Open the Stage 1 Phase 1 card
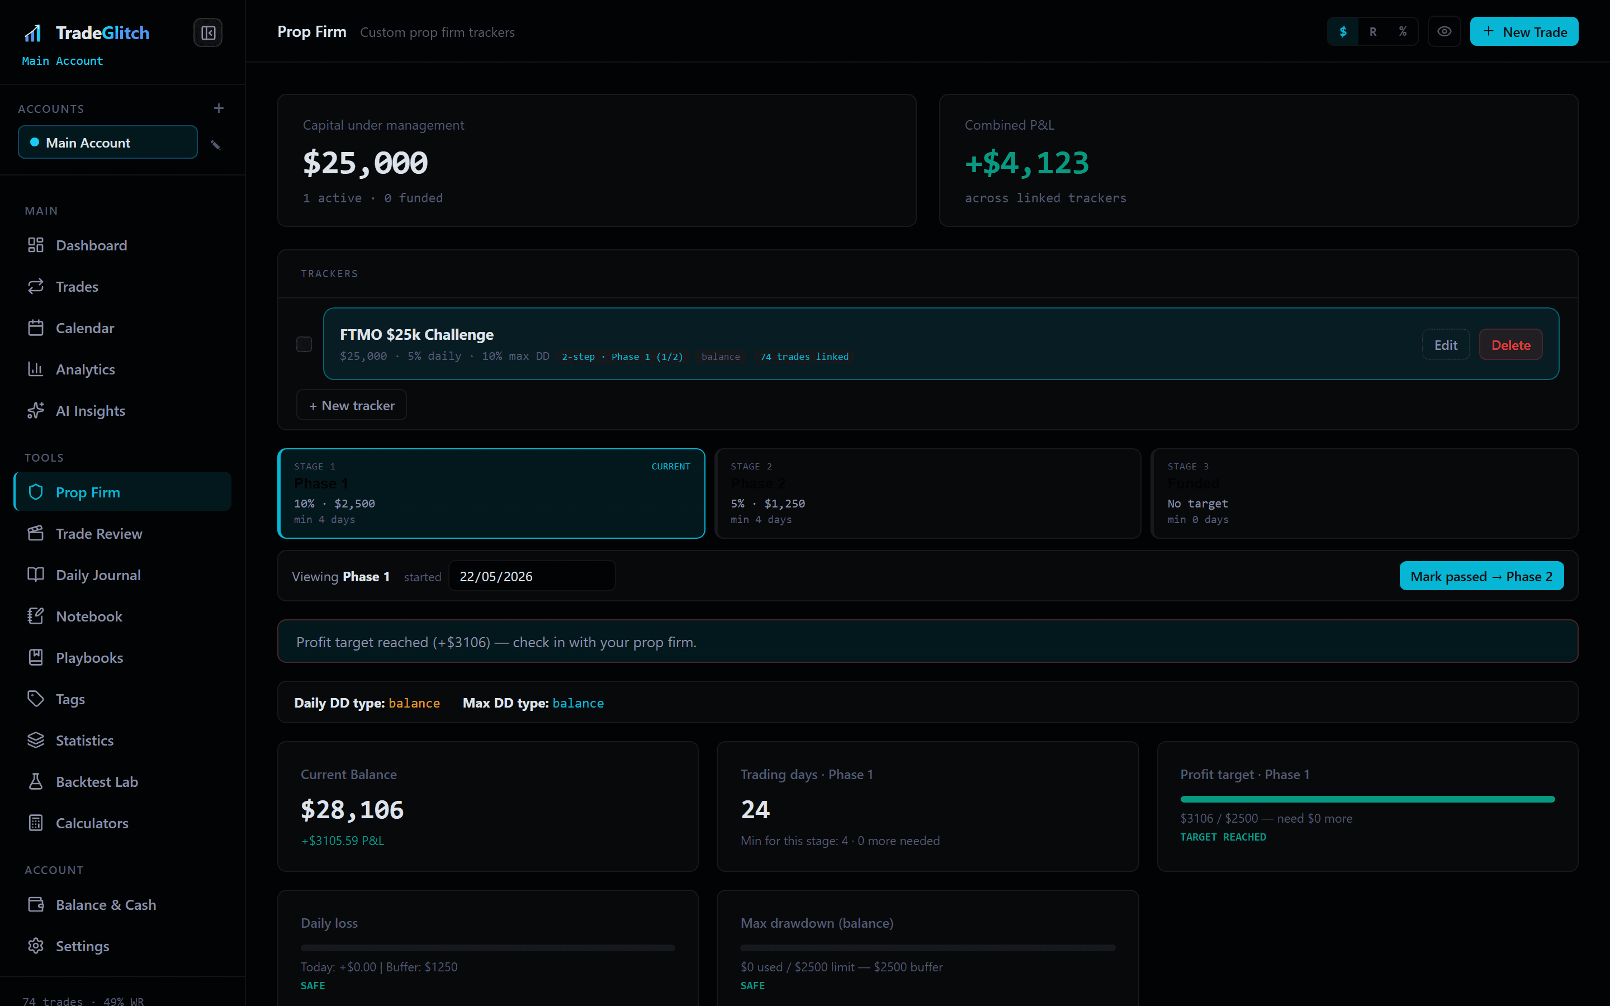This screenshot has height=1006, width=1610. point(491,493)
